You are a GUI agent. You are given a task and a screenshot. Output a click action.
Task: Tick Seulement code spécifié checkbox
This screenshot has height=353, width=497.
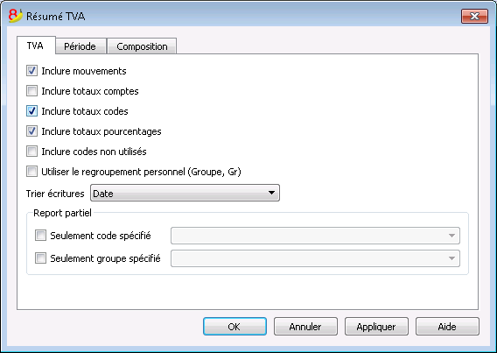[40, 236]
